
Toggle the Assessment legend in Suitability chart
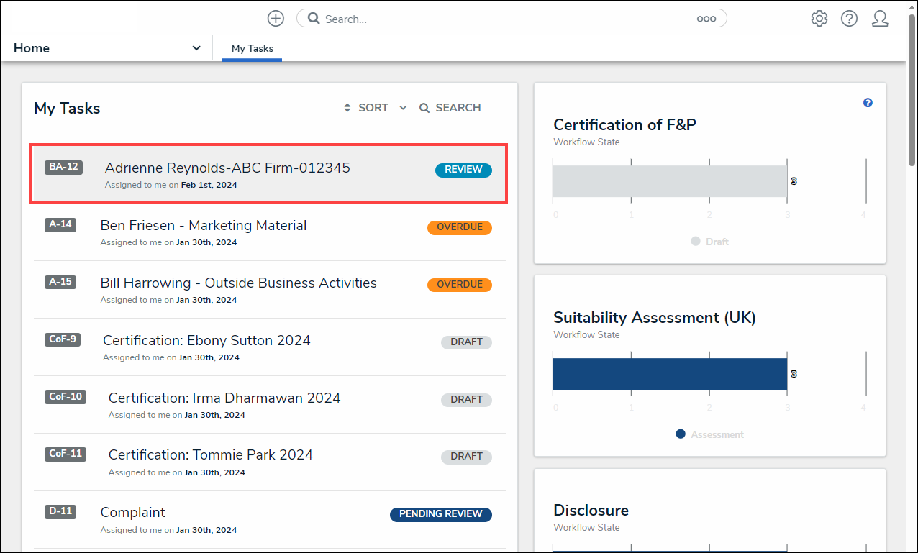point(709,434)
